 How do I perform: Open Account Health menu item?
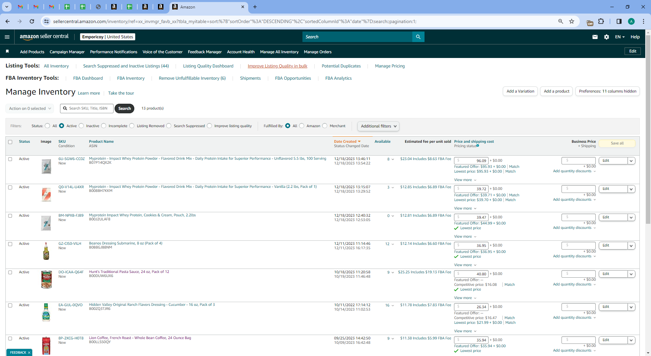point(241,52)
